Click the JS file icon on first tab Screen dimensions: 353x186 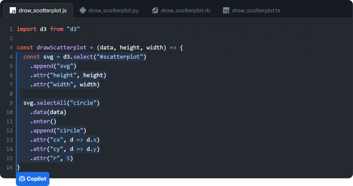pos(13,11)
